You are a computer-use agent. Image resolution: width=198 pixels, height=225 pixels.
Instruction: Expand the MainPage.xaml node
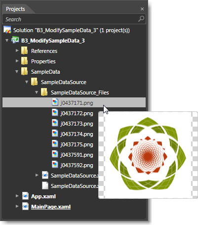(x=17, y=206)
